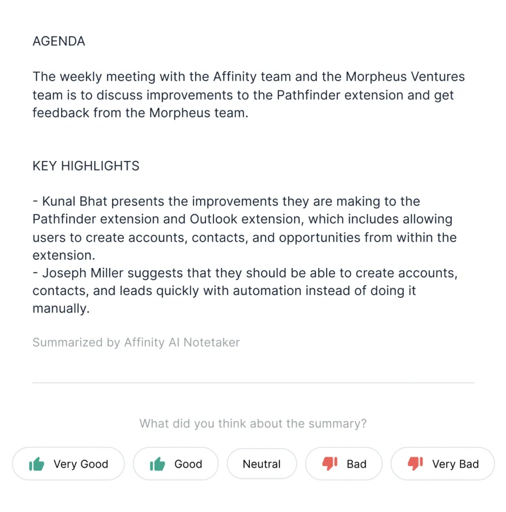Click the thumbs-down icon on Very Bad
Screen dimensions: 506x512
[415, 463]
